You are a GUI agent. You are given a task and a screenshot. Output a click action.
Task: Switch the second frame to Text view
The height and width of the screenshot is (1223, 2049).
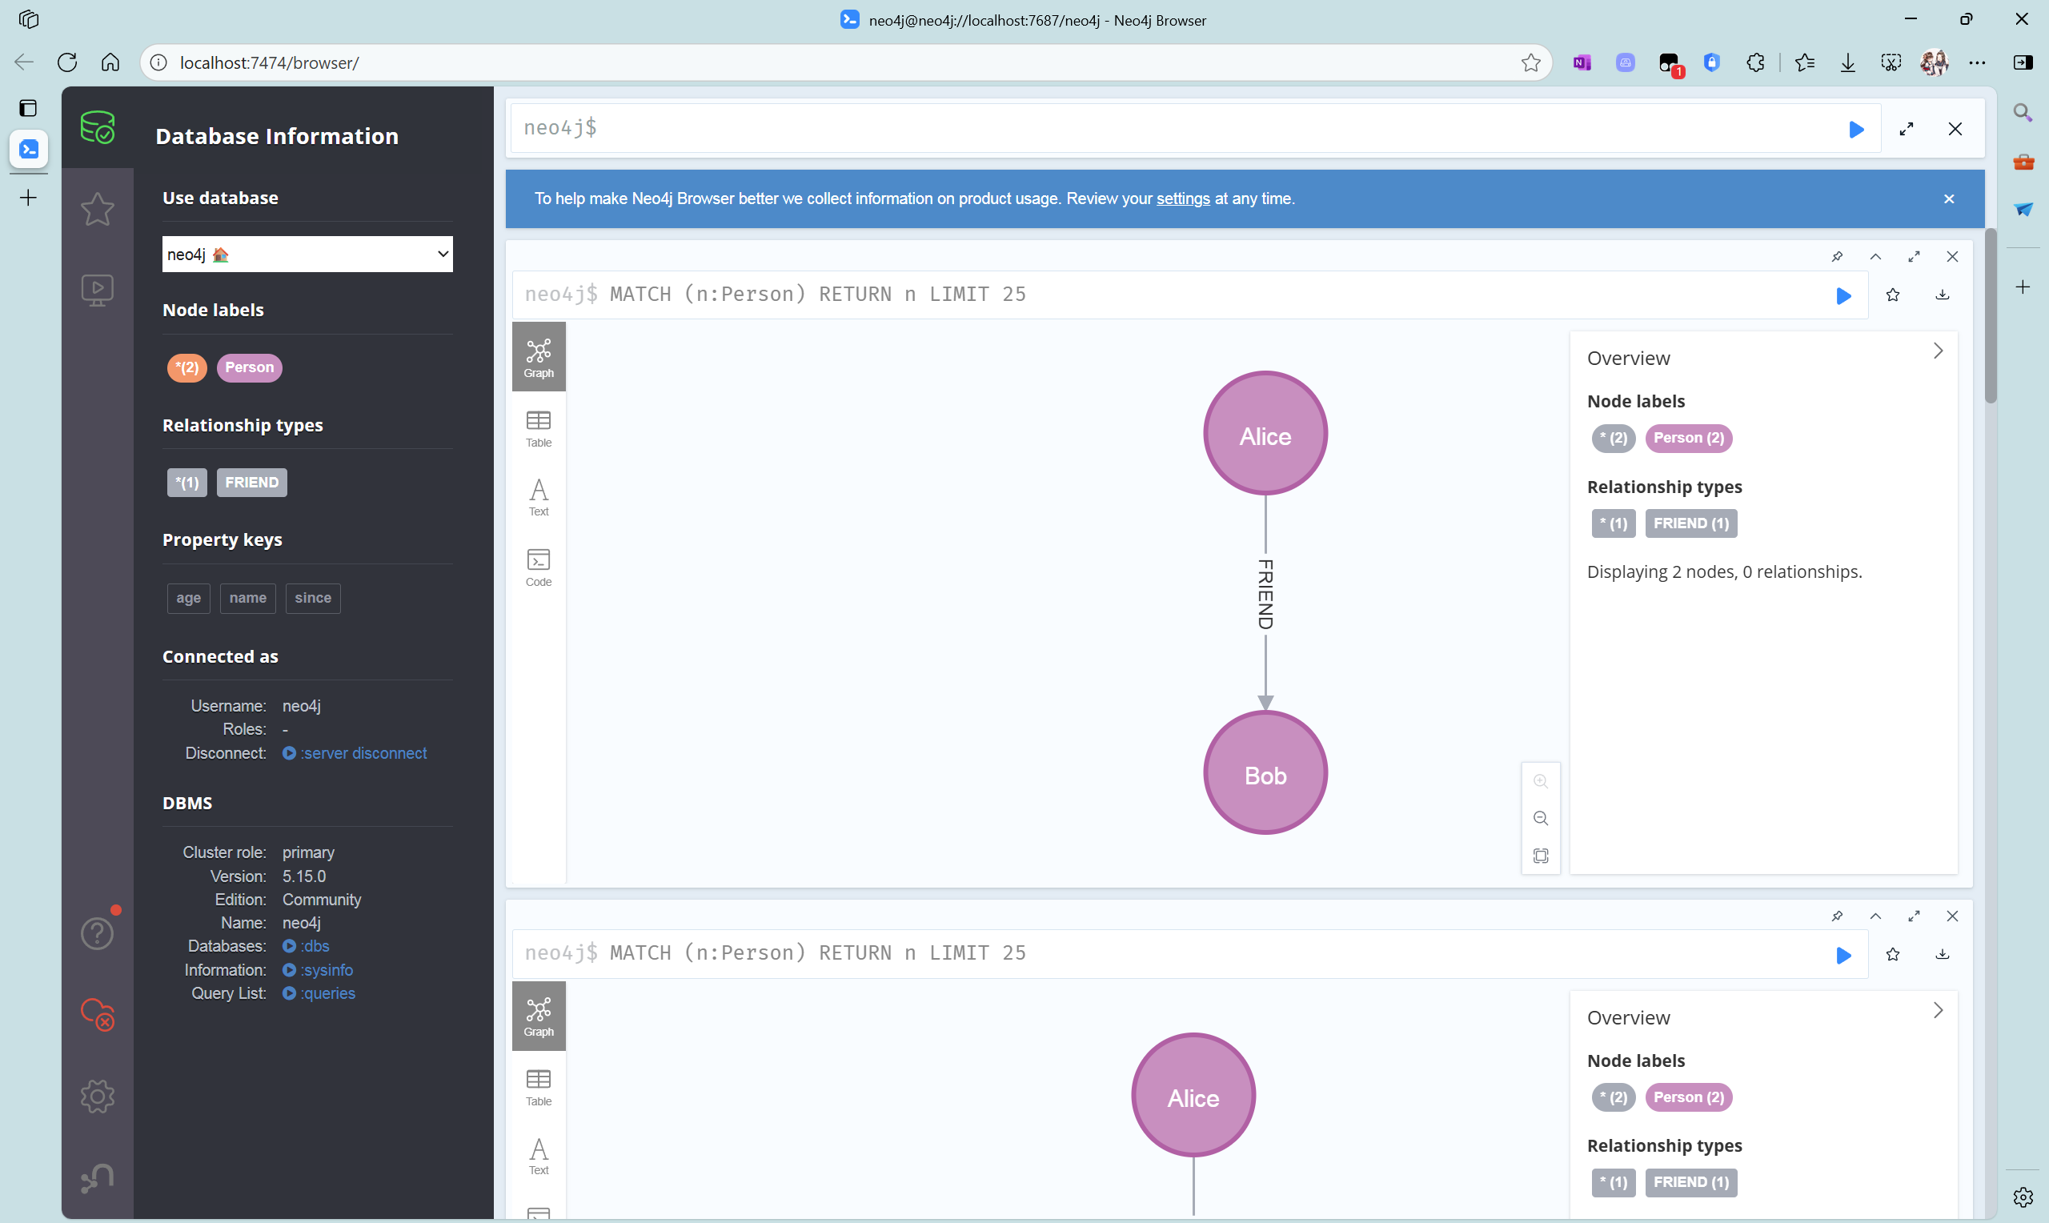(539, 1157)
